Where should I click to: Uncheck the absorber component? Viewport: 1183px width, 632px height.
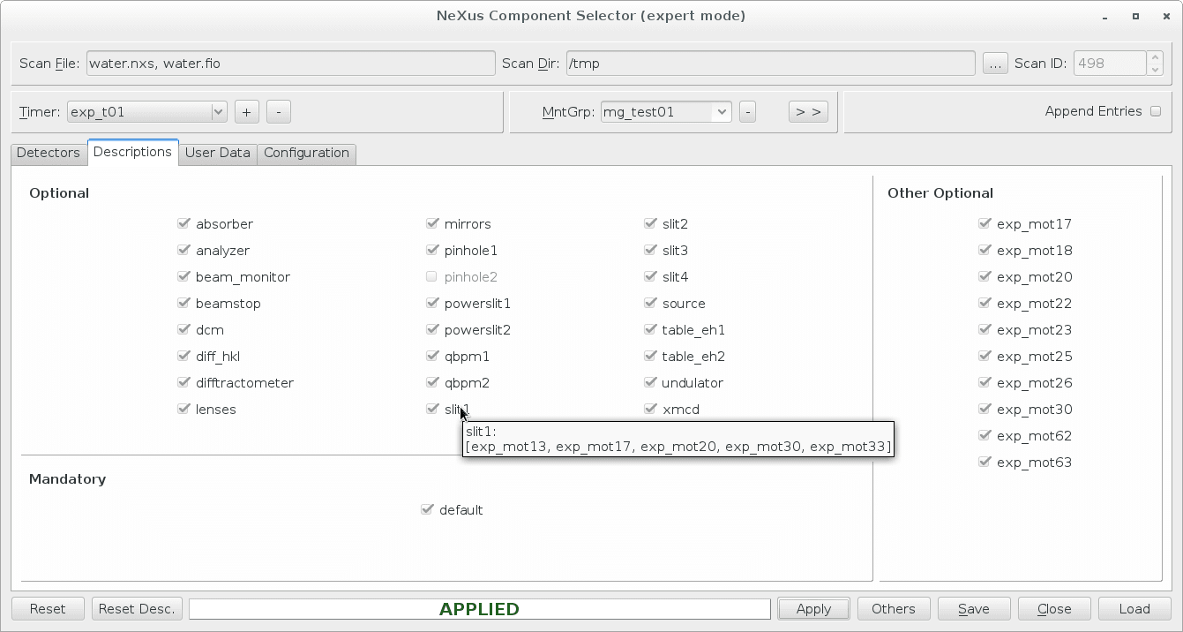[x=184, y=223]
